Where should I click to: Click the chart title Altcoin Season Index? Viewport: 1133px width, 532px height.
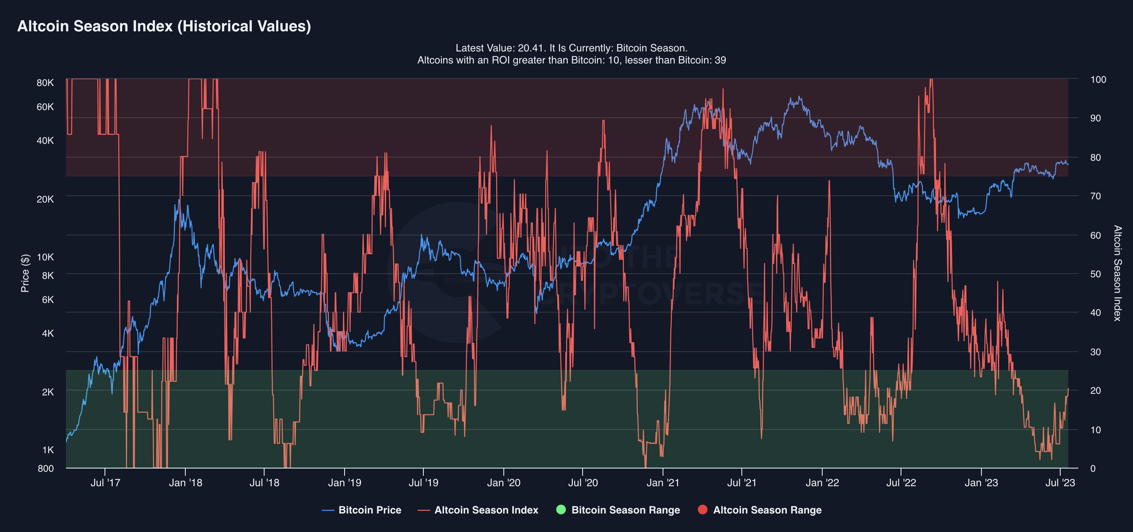click(164, 27)
